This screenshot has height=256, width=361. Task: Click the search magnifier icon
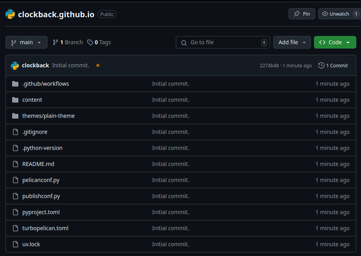coord(184,43)
